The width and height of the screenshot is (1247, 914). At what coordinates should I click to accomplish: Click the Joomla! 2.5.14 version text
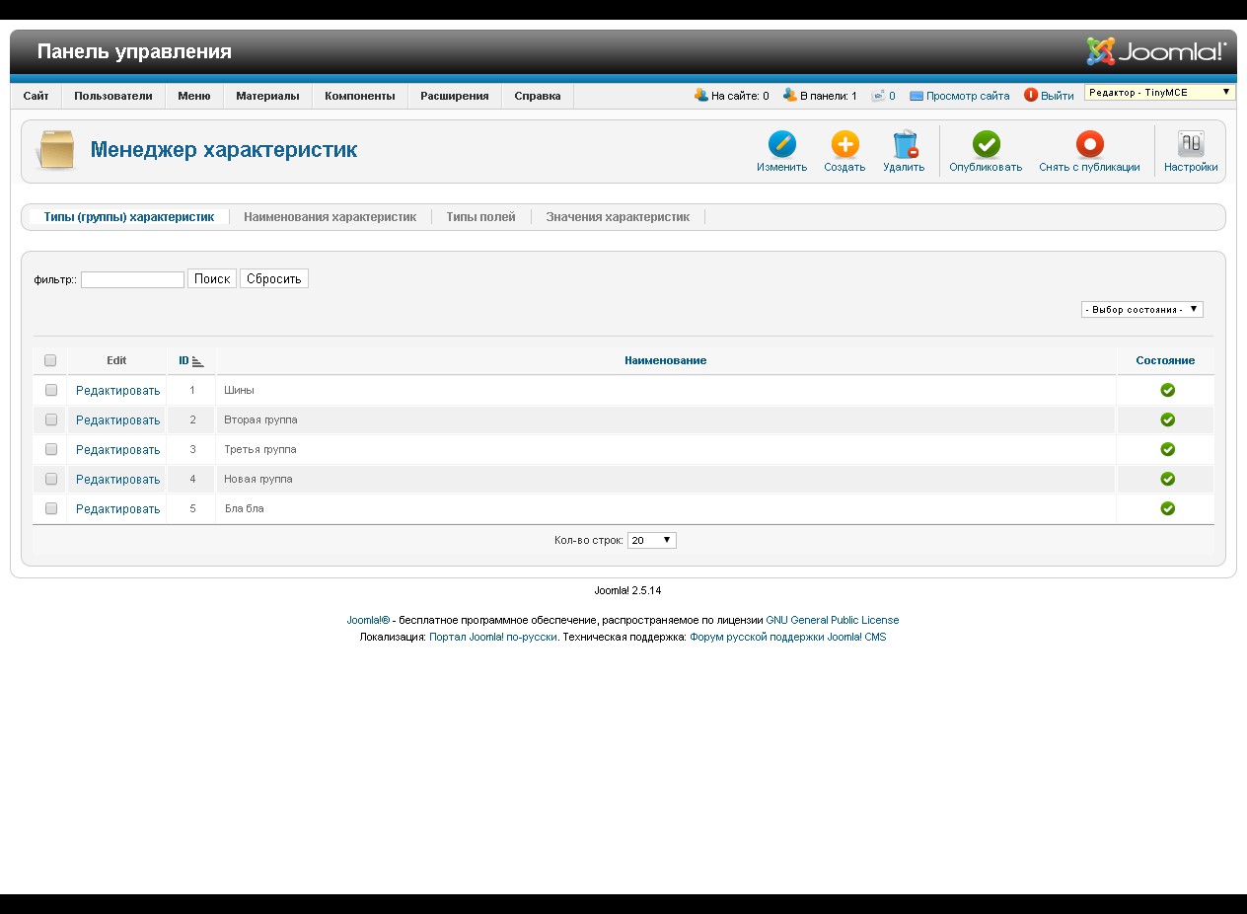click(x=627, y=591)
